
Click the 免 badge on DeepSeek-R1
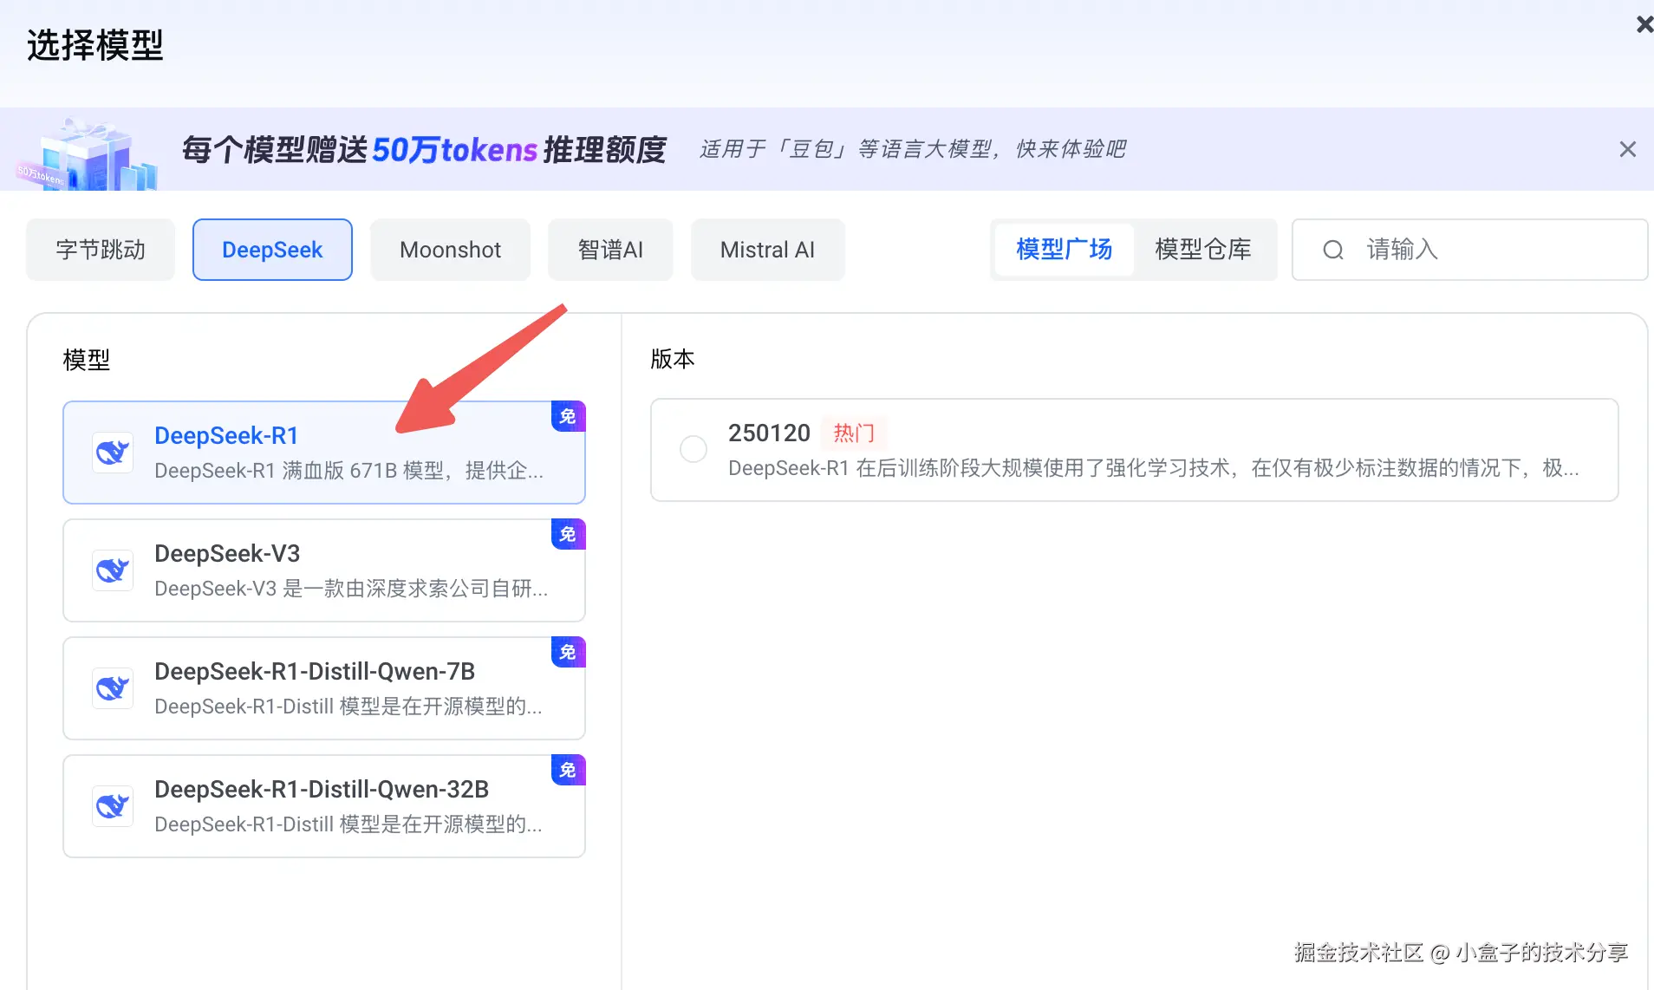coord(568,417)
